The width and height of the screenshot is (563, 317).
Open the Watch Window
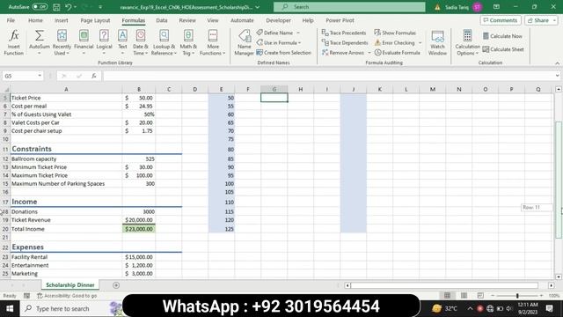(437, 42)
